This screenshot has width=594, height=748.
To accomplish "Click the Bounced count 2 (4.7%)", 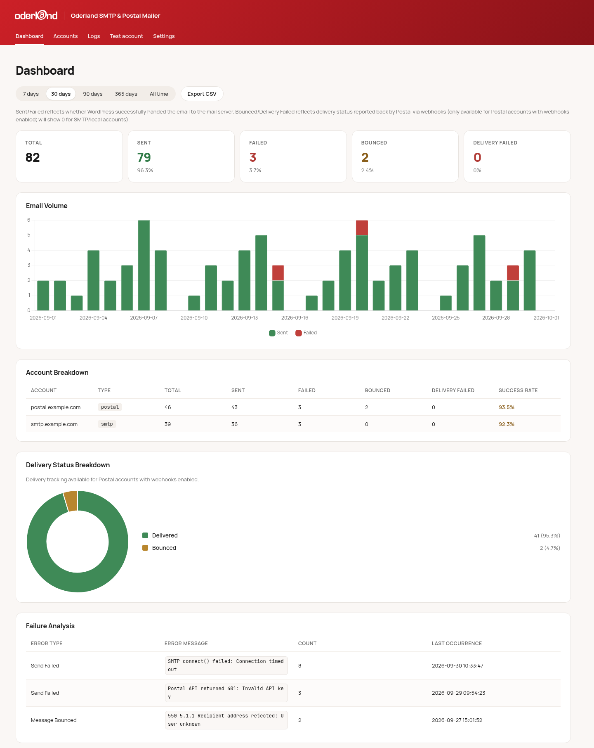I will click(550, 548).
